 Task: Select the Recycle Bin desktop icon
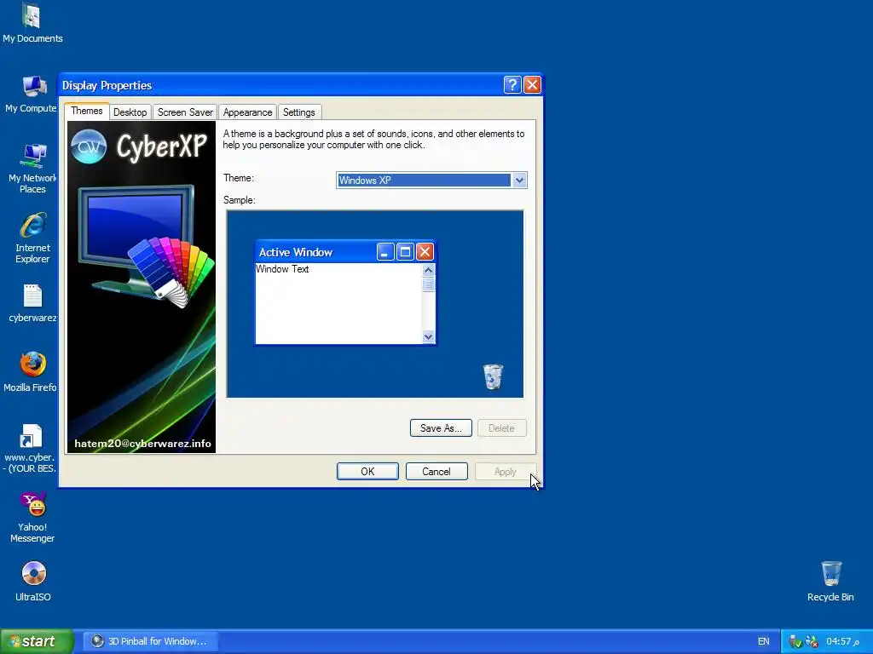pos(830,581)
